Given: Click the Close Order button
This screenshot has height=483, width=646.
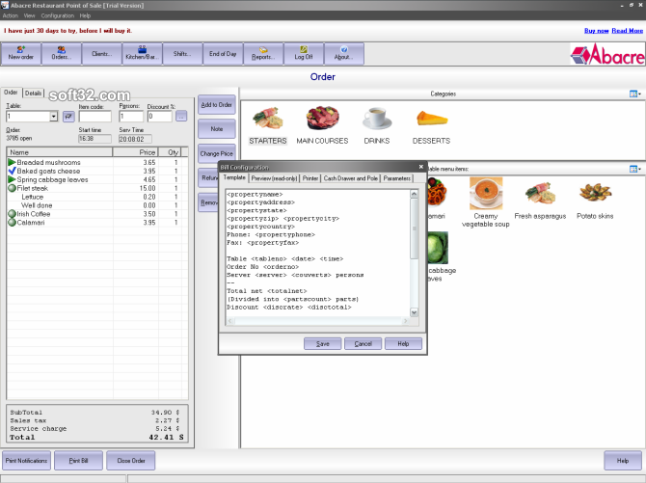Looking at the screenshot, I should (131, 460).
